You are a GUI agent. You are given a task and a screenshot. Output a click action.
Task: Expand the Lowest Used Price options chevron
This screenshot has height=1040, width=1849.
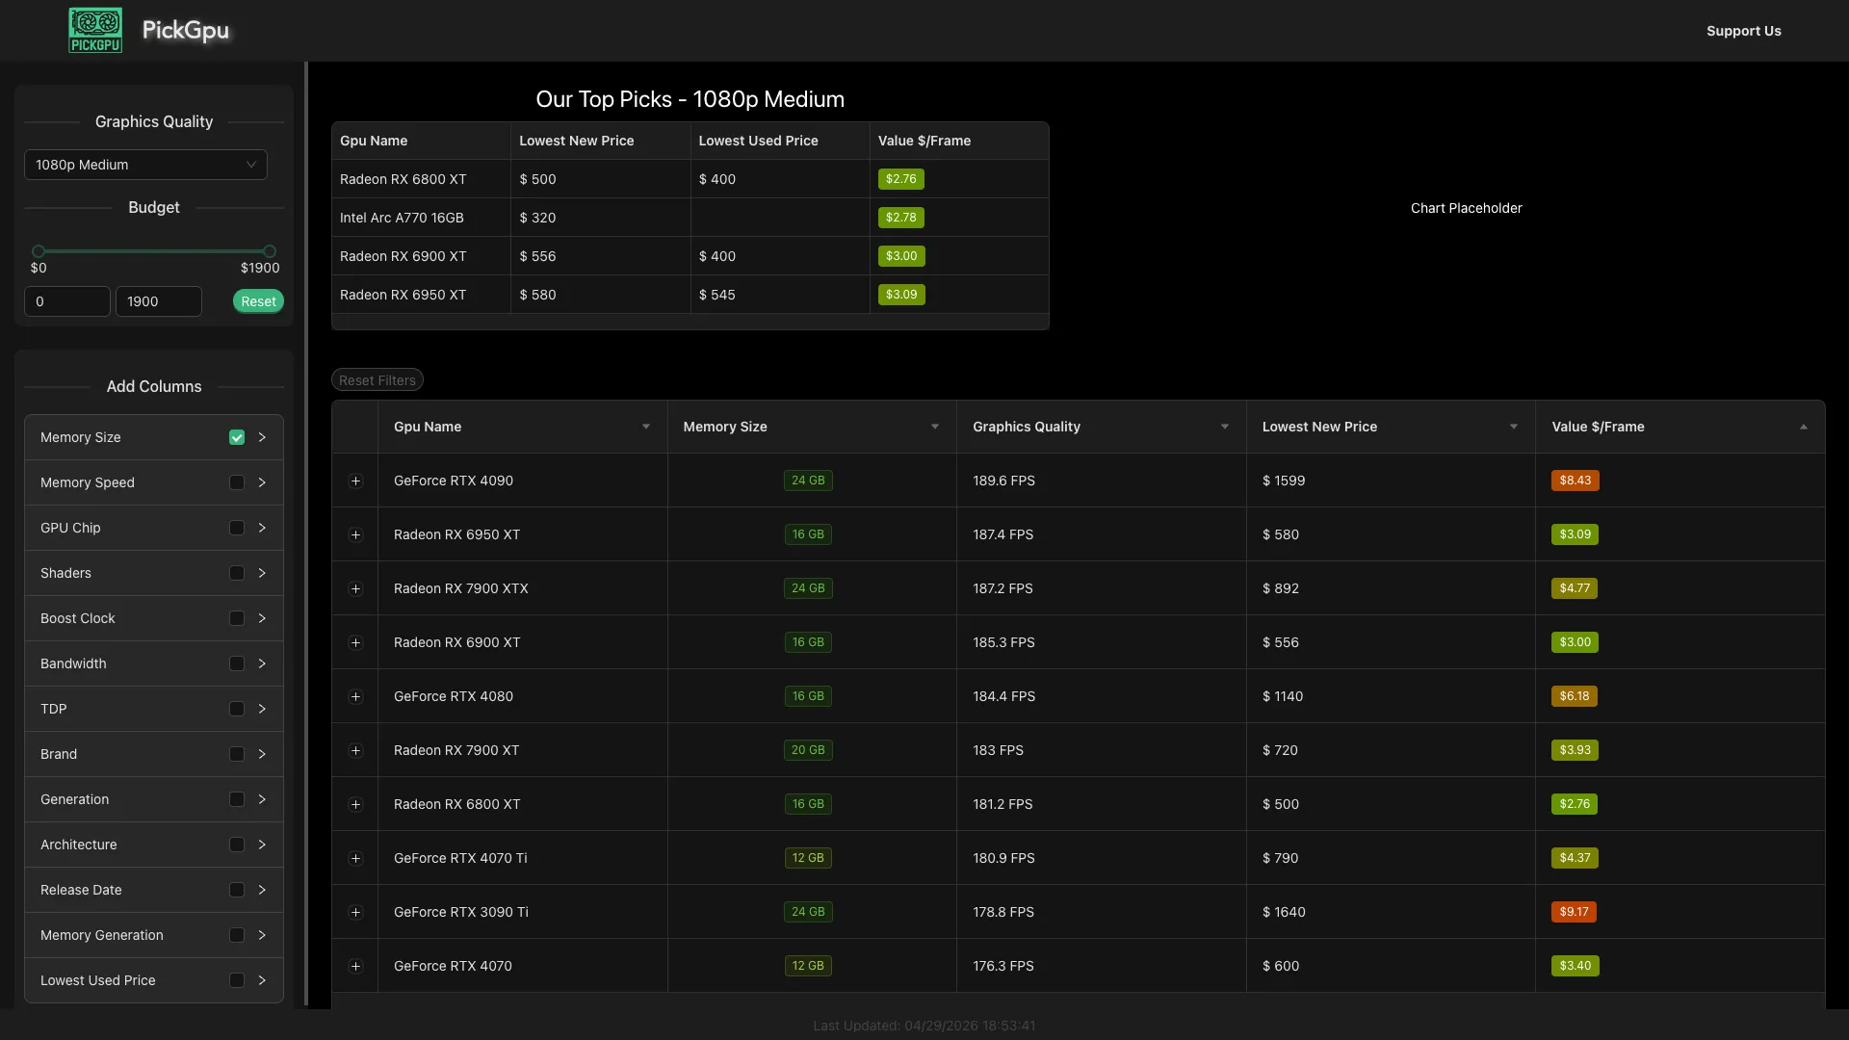262,980
